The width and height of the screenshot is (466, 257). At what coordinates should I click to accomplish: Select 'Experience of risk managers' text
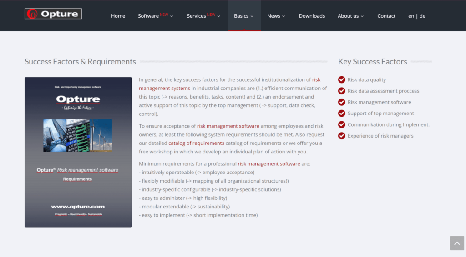pyautogui.click(x=380, y=136)
